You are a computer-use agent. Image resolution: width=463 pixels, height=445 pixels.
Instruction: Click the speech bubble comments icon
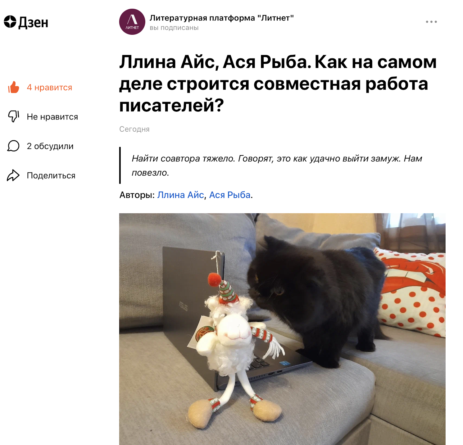click(13, 146)
